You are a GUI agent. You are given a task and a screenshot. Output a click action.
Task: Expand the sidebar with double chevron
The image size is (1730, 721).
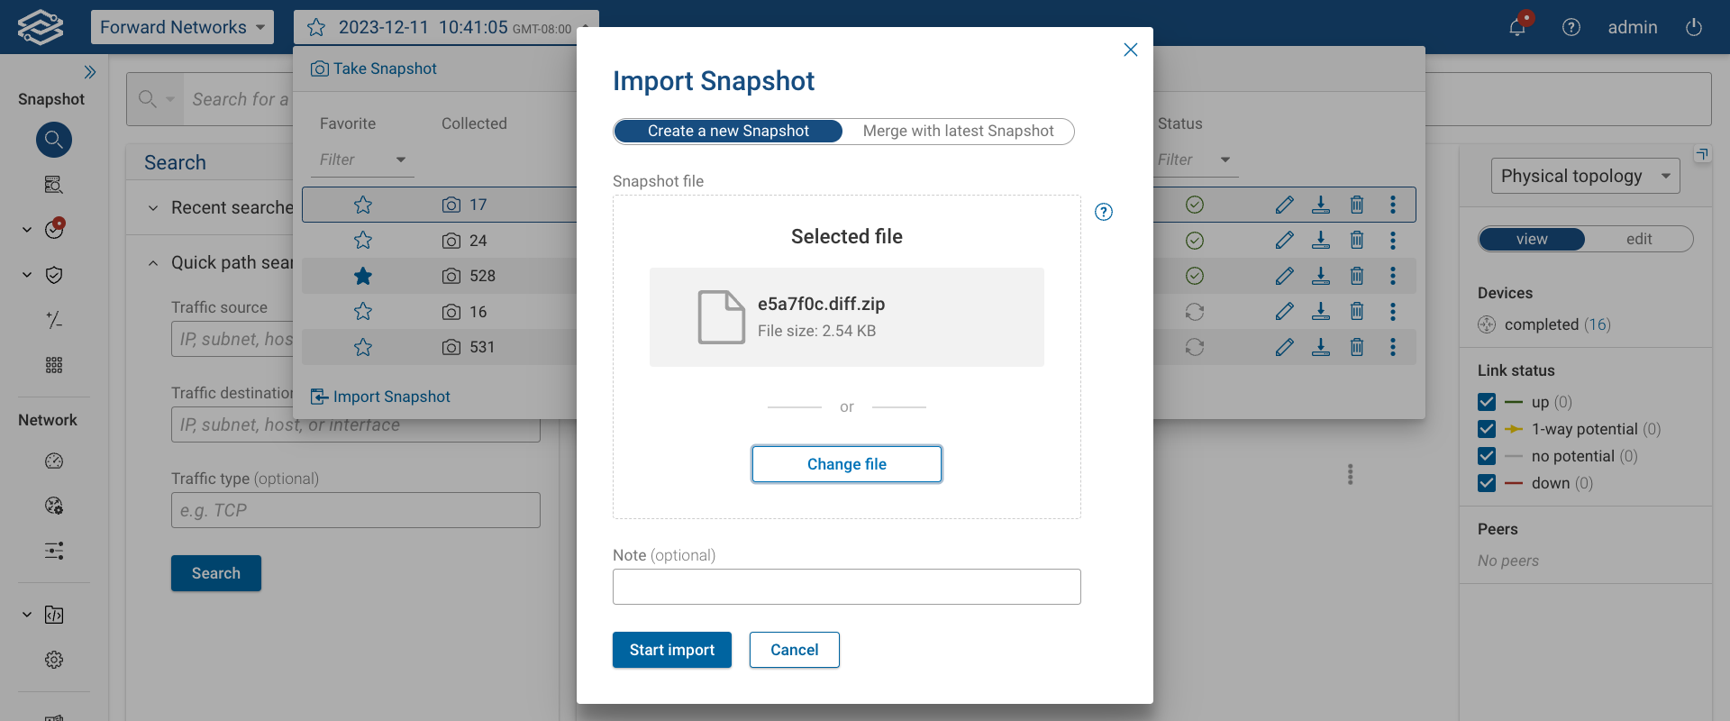tap(89, 72)
